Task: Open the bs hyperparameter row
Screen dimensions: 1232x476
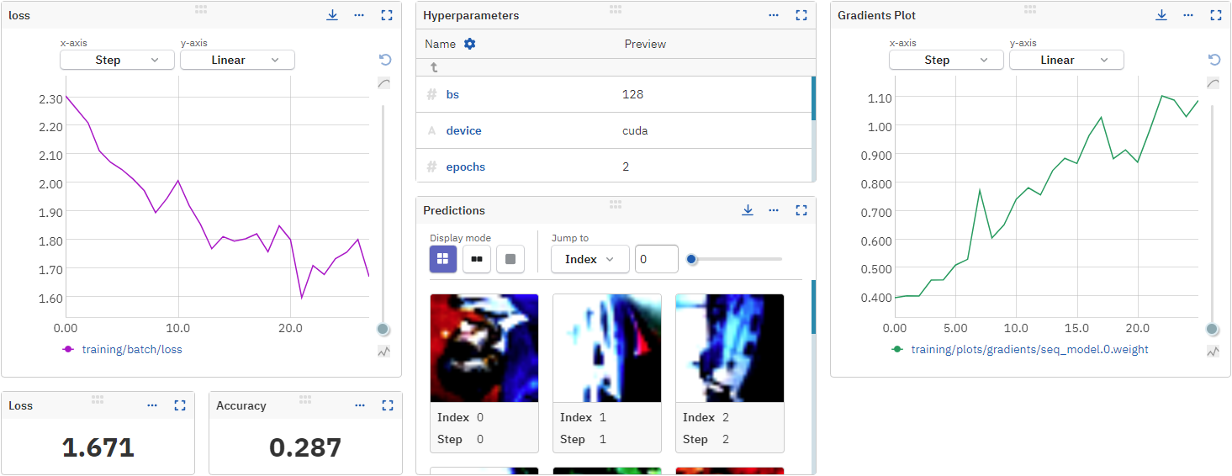Action: point(614,94)
